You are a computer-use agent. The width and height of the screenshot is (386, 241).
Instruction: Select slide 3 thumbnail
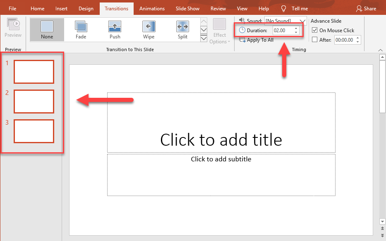tap(34, 131)
